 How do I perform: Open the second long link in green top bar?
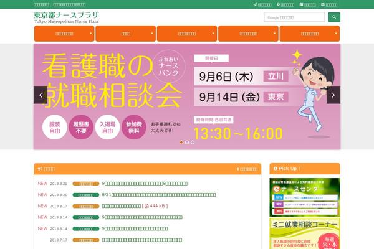(x=69, y=4)
